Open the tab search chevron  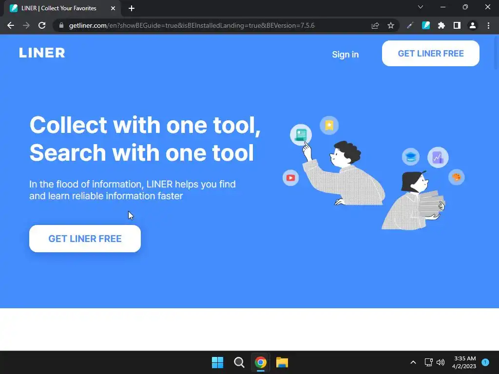point(421,7)
